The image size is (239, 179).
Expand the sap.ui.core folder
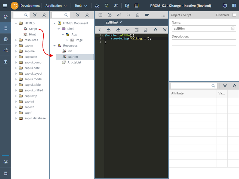pos(16,68)
